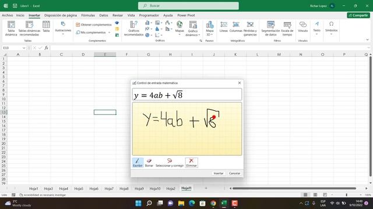Switch to sheet Hoja10

click(x=155, y=189)
